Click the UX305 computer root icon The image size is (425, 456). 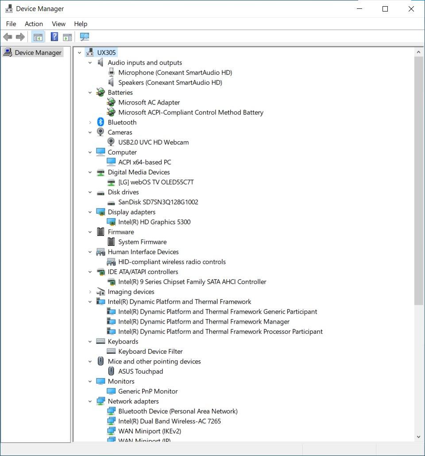coord(90,52)
